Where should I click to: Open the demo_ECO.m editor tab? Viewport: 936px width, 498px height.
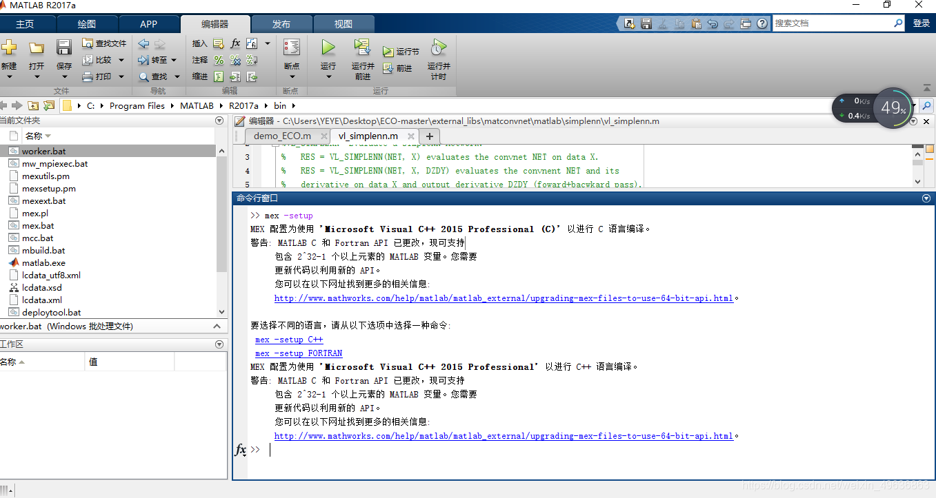[x=282, y=136]
